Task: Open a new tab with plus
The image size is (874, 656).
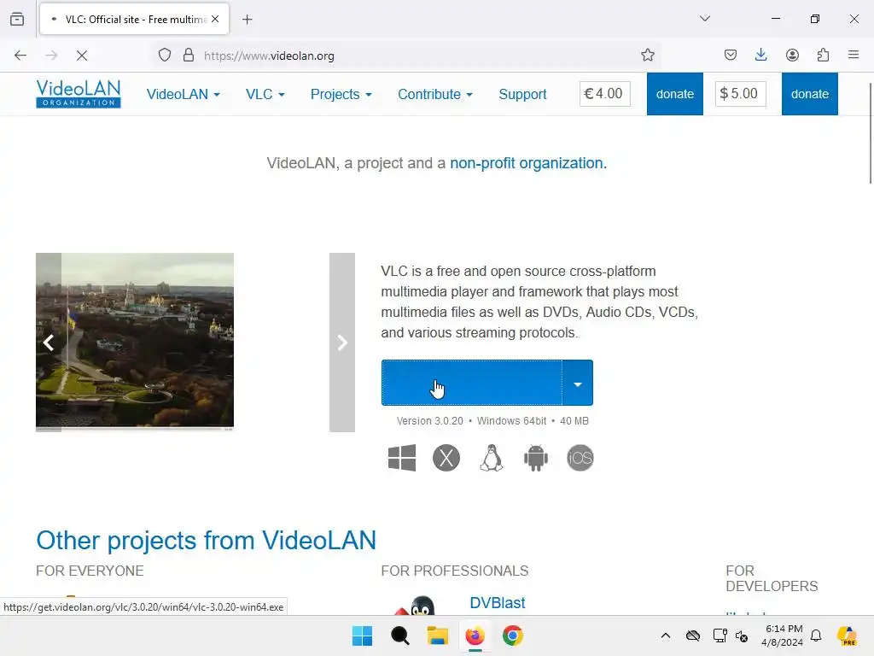Action: (248, 20)
